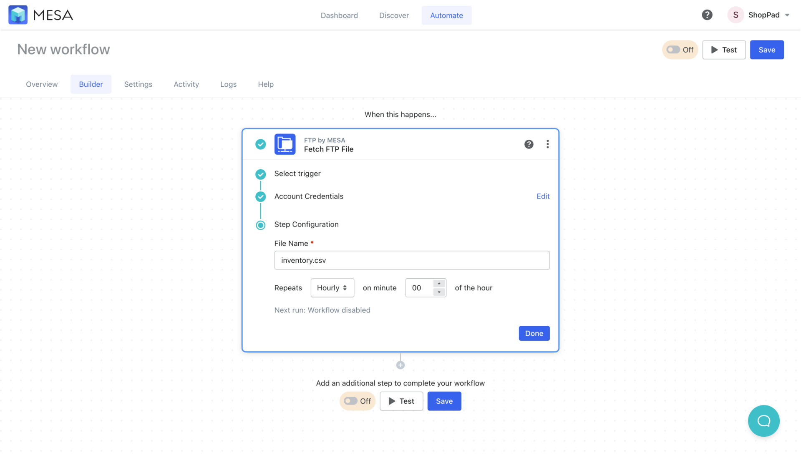Viewport: 801px width, 458px height.
Task: Open the help icon on the FTP step
Action: [529, 144]
